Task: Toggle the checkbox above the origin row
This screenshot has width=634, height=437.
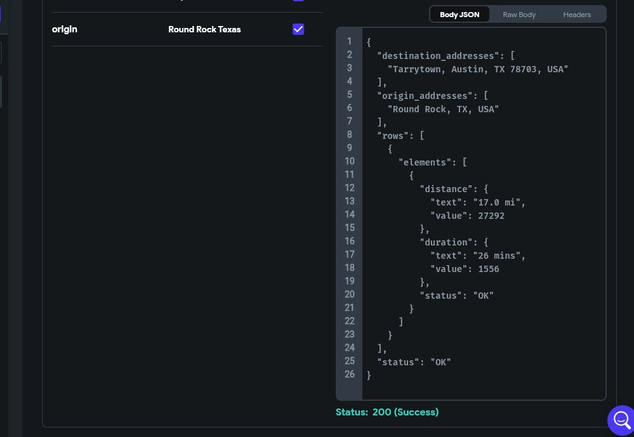Action: [298, 1]
